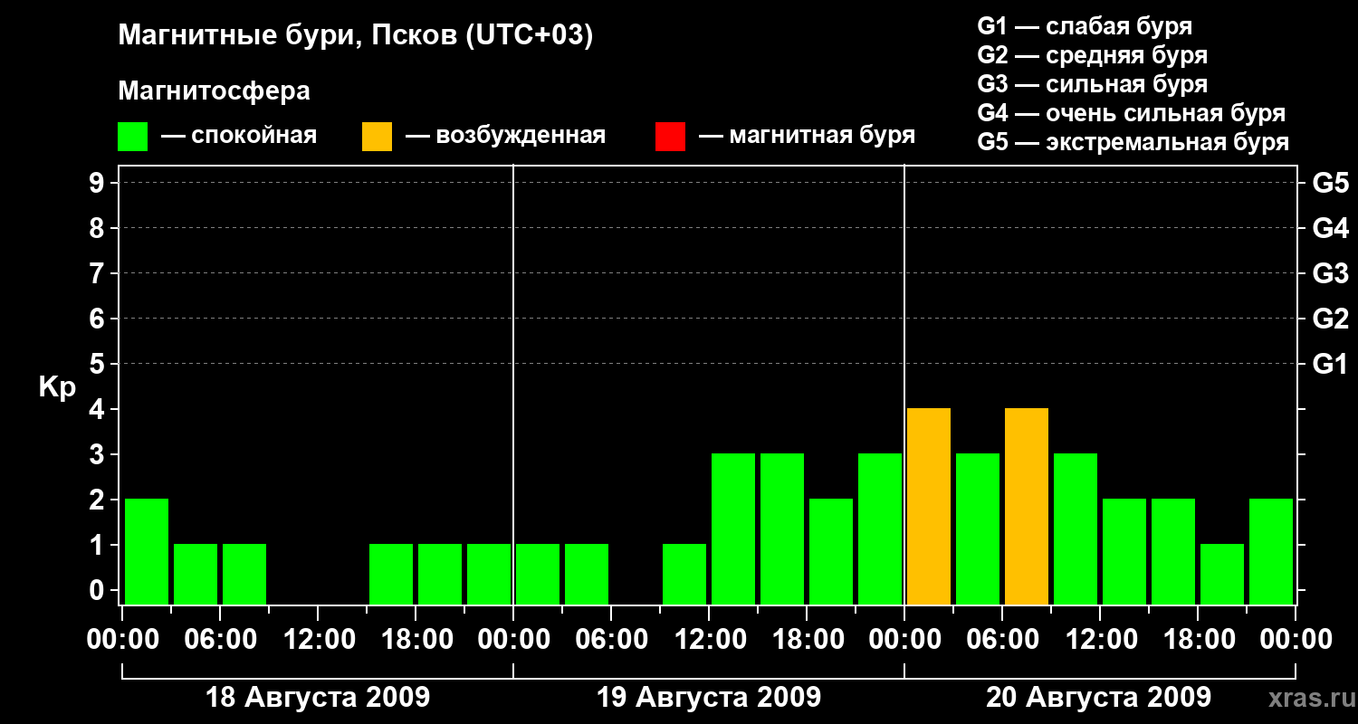Click the '20 Августа 2009' date label

pos(1098,698)
